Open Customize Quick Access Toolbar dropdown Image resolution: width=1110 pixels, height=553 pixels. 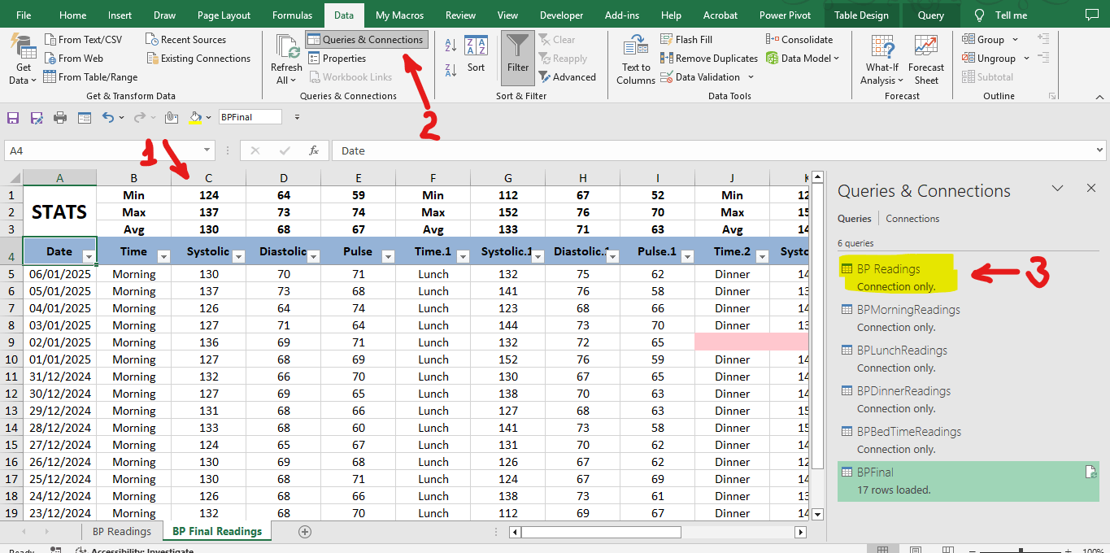click(x=297, y=117)
